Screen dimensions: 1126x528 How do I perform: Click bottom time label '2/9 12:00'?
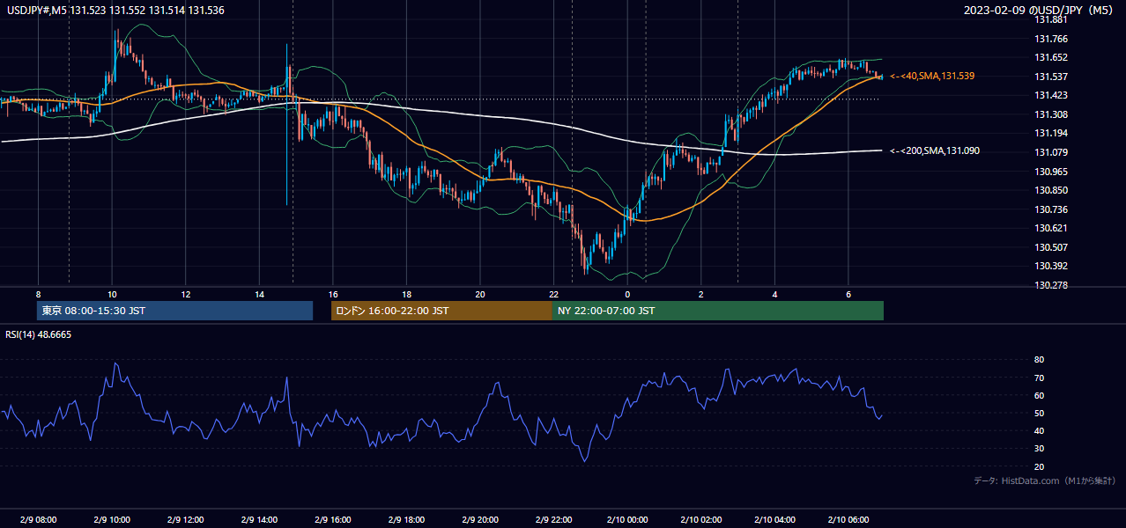[185, 519]
